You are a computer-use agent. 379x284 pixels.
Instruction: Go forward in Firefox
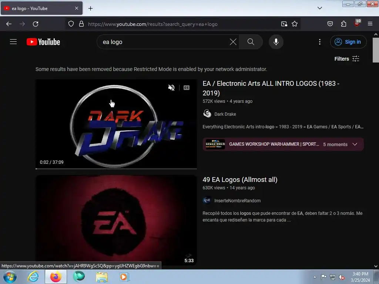click(x=22, y=24)
